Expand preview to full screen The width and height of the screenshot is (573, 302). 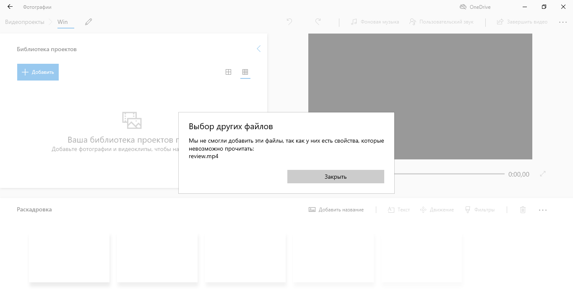point(543,174)
